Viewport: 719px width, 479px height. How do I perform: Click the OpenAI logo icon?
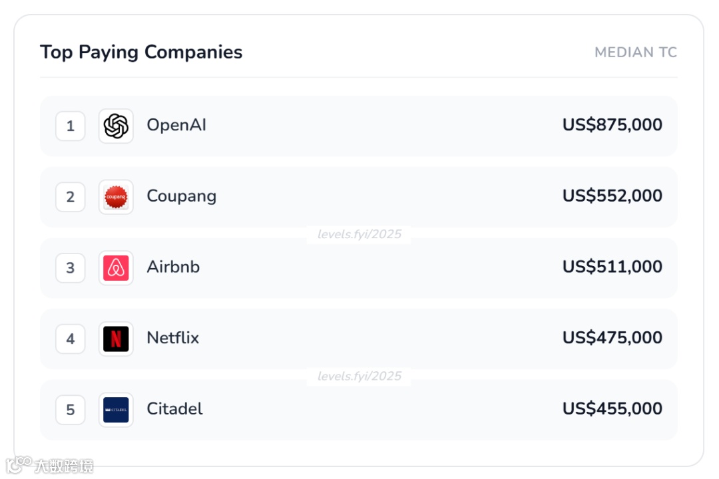(x=116, y=126)
